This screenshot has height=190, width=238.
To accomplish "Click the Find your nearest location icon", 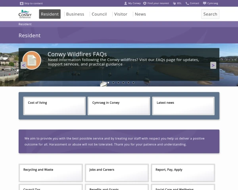I will [x=145, y=3].
